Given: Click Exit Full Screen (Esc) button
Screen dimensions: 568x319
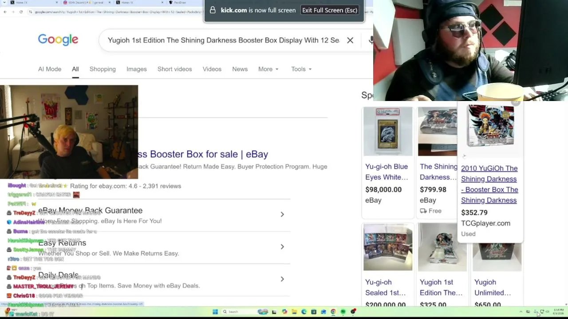Looking at the screenshot, I should 330,10.
